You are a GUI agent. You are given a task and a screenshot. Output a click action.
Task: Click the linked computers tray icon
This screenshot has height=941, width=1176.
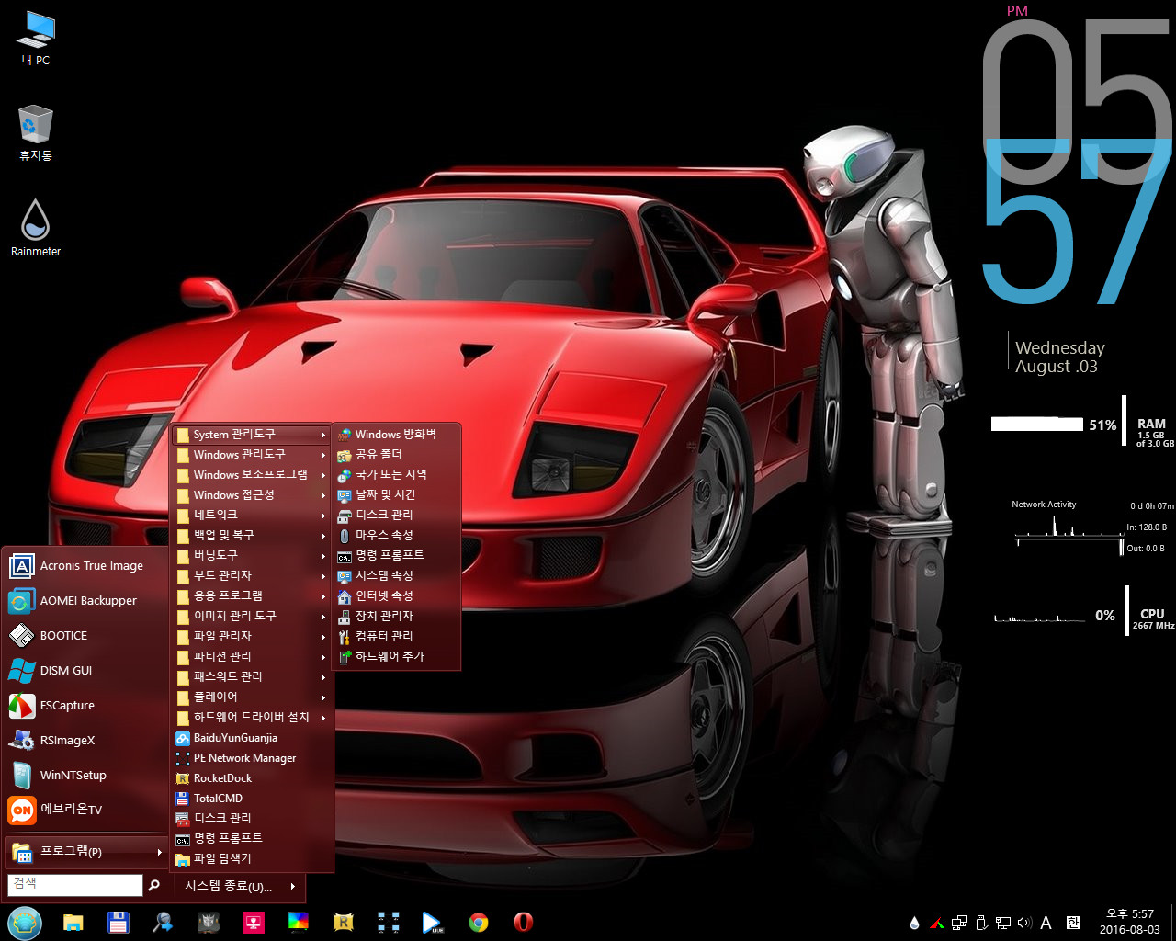[959, 923]
